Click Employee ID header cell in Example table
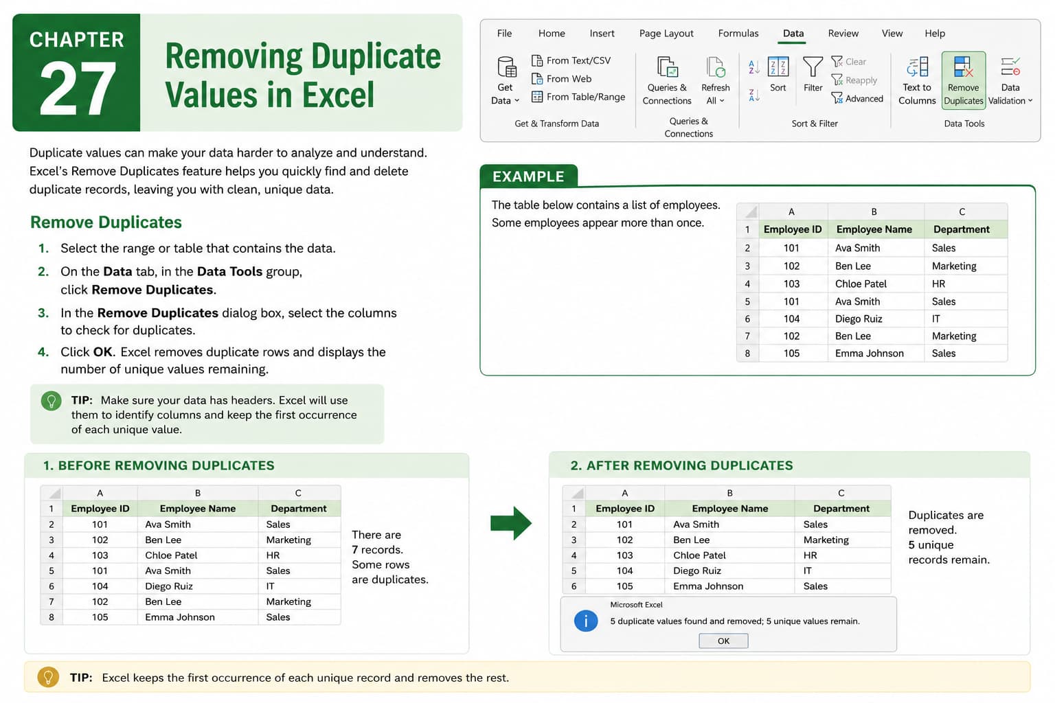Image resolution: width=1055 pixels, height=703 pixels. [x=793, y=229]
